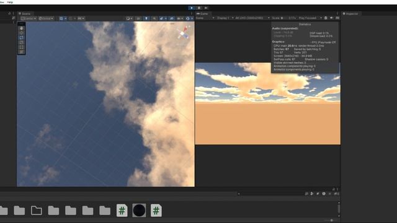Click the Scene orientation gizmo
Screen dimensions: 397x223
point(184,33)
